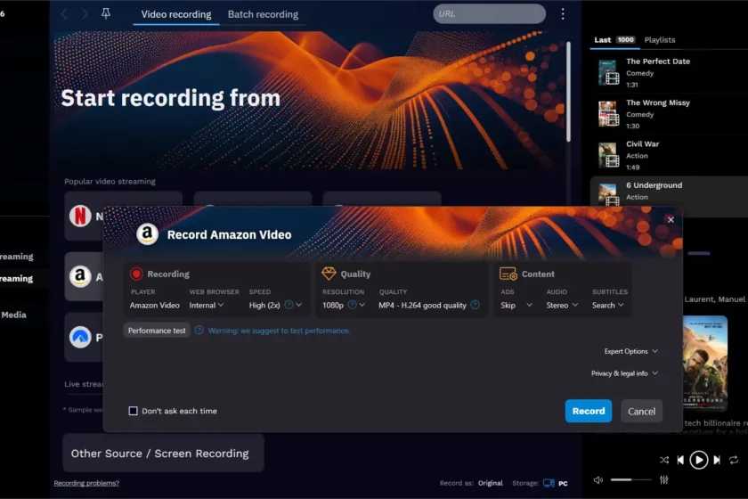Image resolution: width=748 pixels, height=499 pixels.
Task: Open help icon next to Speed High (2x)
Action: click(x=289, y=305)
